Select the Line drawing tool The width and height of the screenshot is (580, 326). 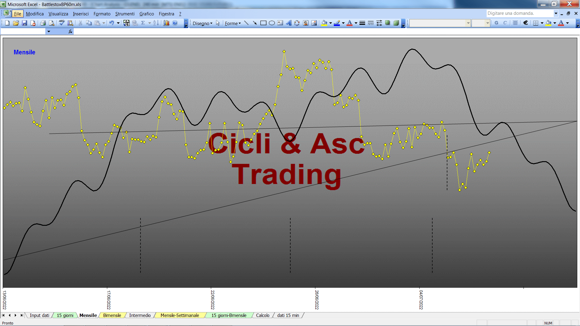246,23
